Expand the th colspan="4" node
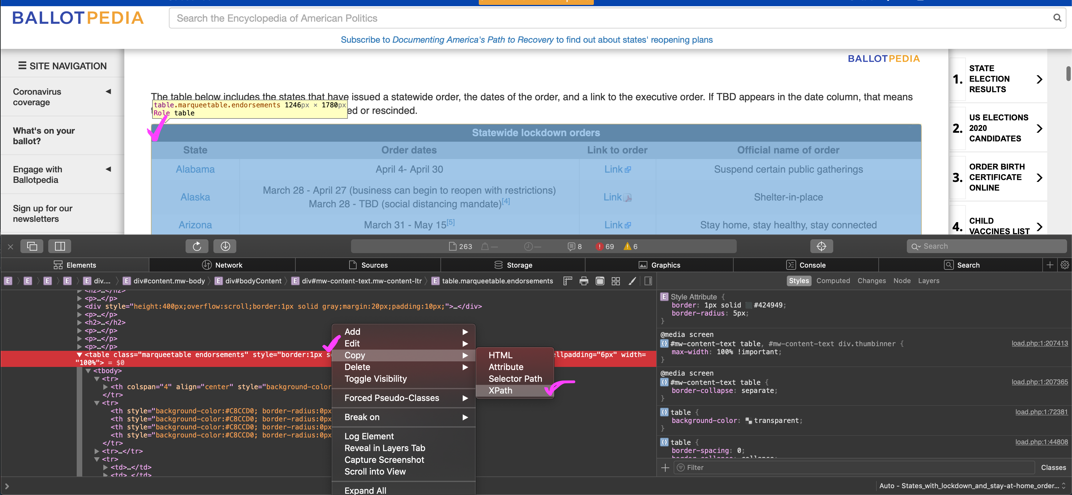Image resolution: width=1072 pixels, height=495 pixels. [105, 387]
